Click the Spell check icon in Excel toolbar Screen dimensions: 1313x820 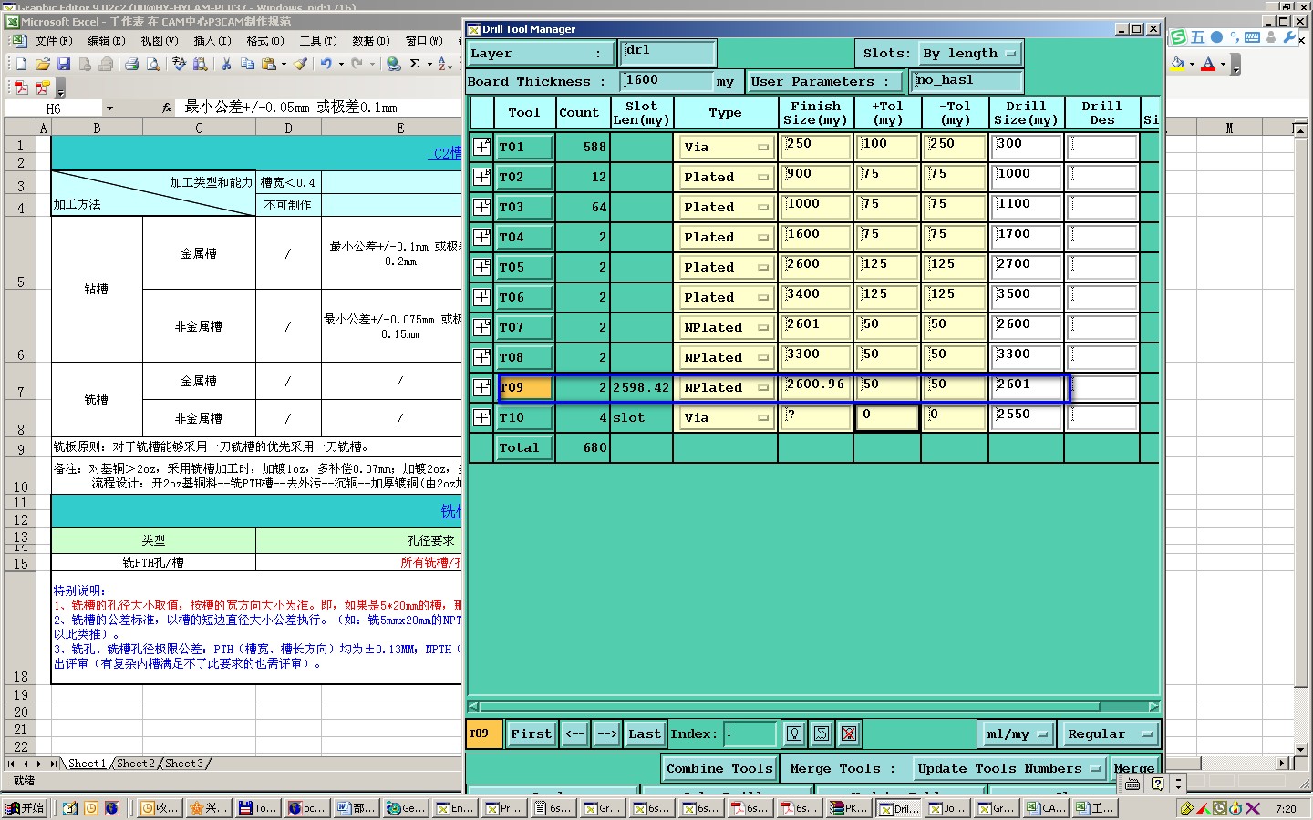(179, 64)
